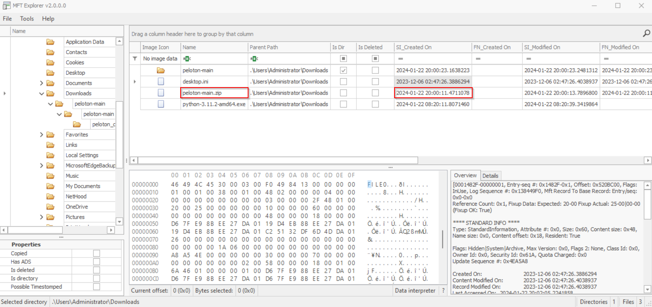Toggle the Copied property checkbox
The image size is (652, 307).
(x=97, y=253)
